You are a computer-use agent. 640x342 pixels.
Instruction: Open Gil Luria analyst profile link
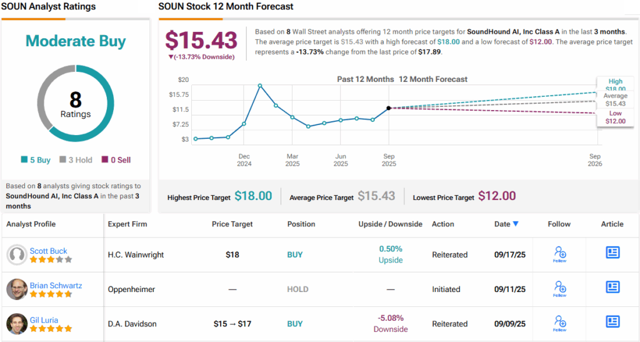[44, 319]
